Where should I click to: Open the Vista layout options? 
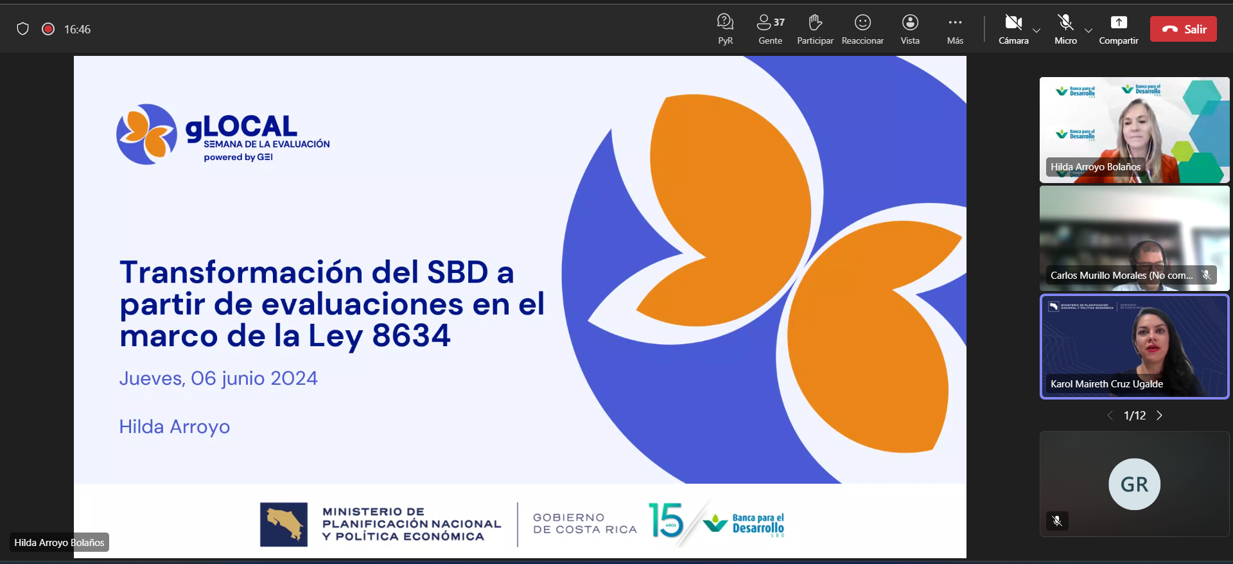pyautogui.click(x=910, y=29)
